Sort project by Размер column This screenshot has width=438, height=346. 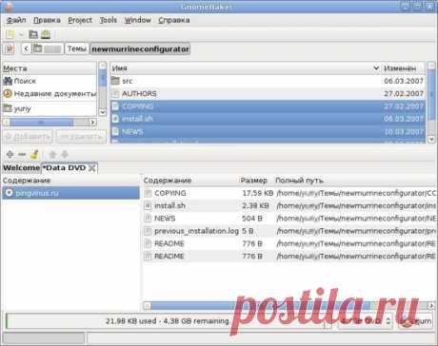click(256, 181)
